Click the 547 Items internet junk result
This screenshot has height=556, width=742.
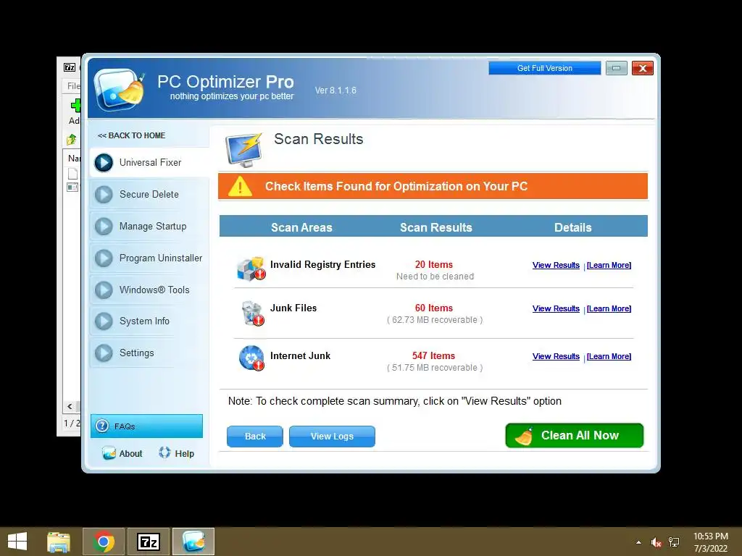coord(433,356)
